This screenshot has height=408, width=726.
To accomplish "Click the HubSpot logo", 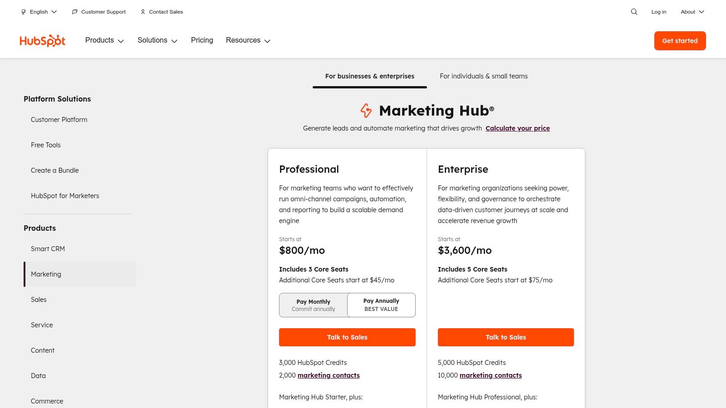I will (x=42, y=40).
